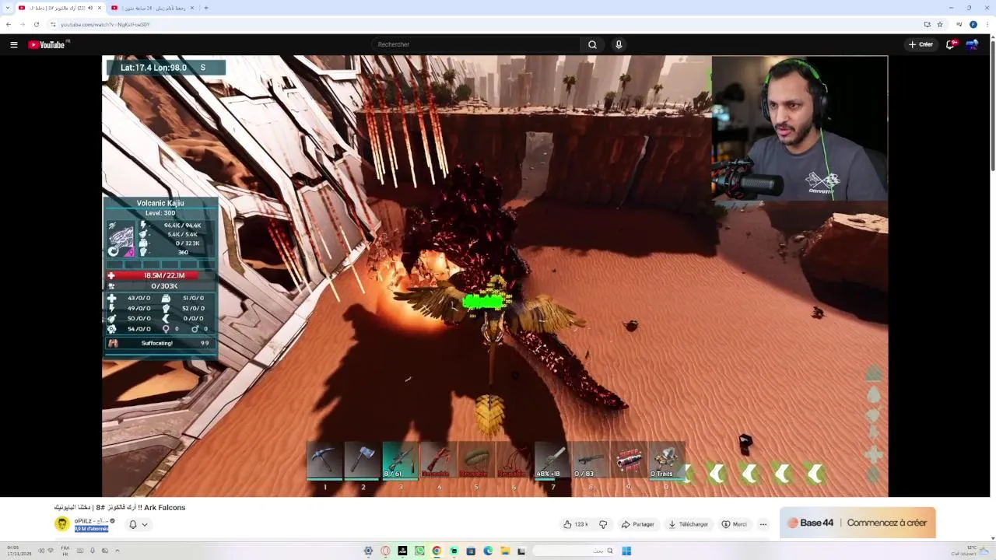The image size is (996, 560).
Task: Close the first browser tab
Action: pyautogui.click(x=100, y=8)
